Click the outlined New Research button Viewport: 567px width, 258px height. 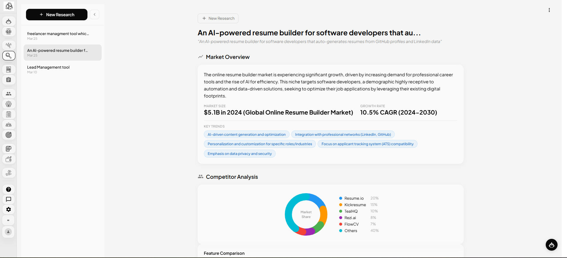pyautogui.click(x=218, y=18)
